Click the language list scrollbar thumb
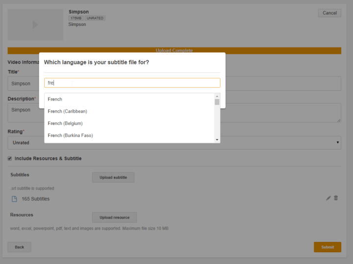This screenshot has height=264, width=353. click(217, 102)
